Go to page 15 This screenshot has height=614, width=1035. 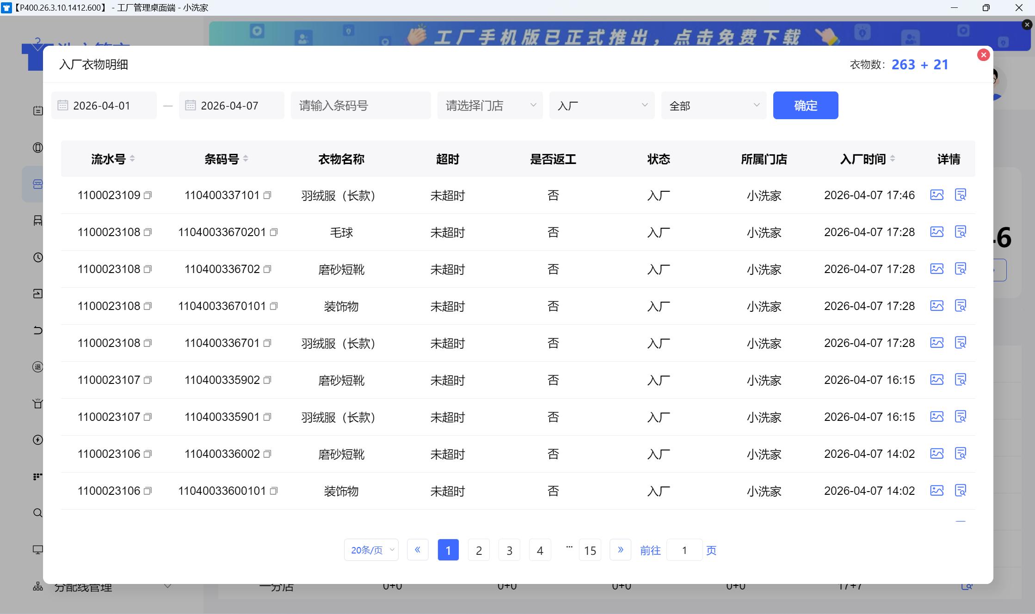pyautogui.click(x=590, y=550)
